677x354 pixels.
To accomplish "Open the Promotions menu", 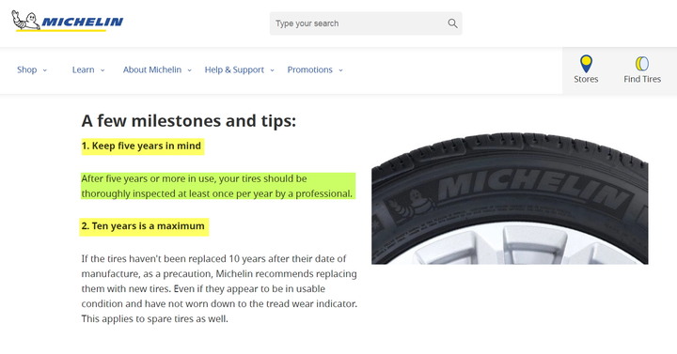I will (x=310, y=69).
